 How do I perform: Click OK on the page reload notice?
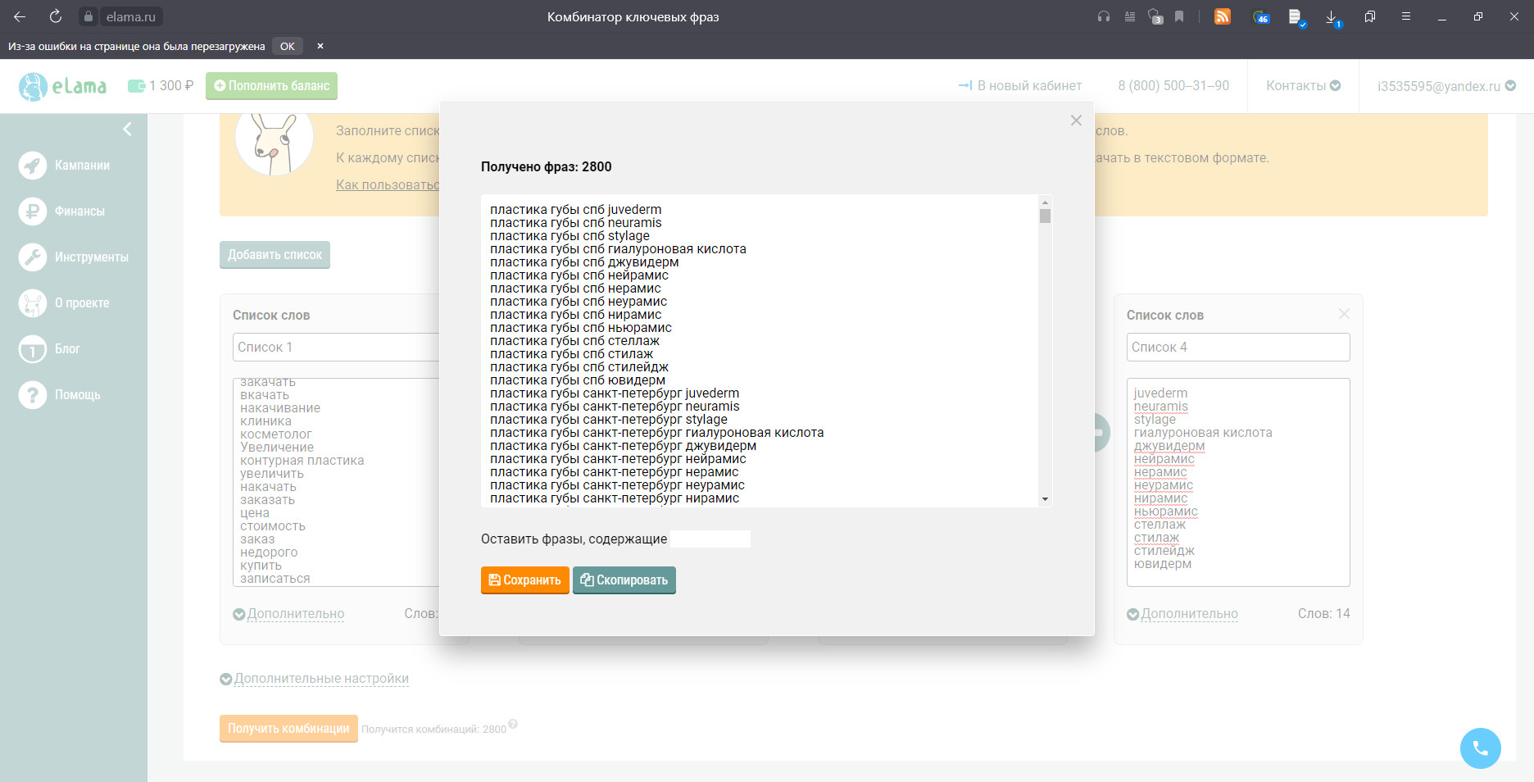pos(288,46)
